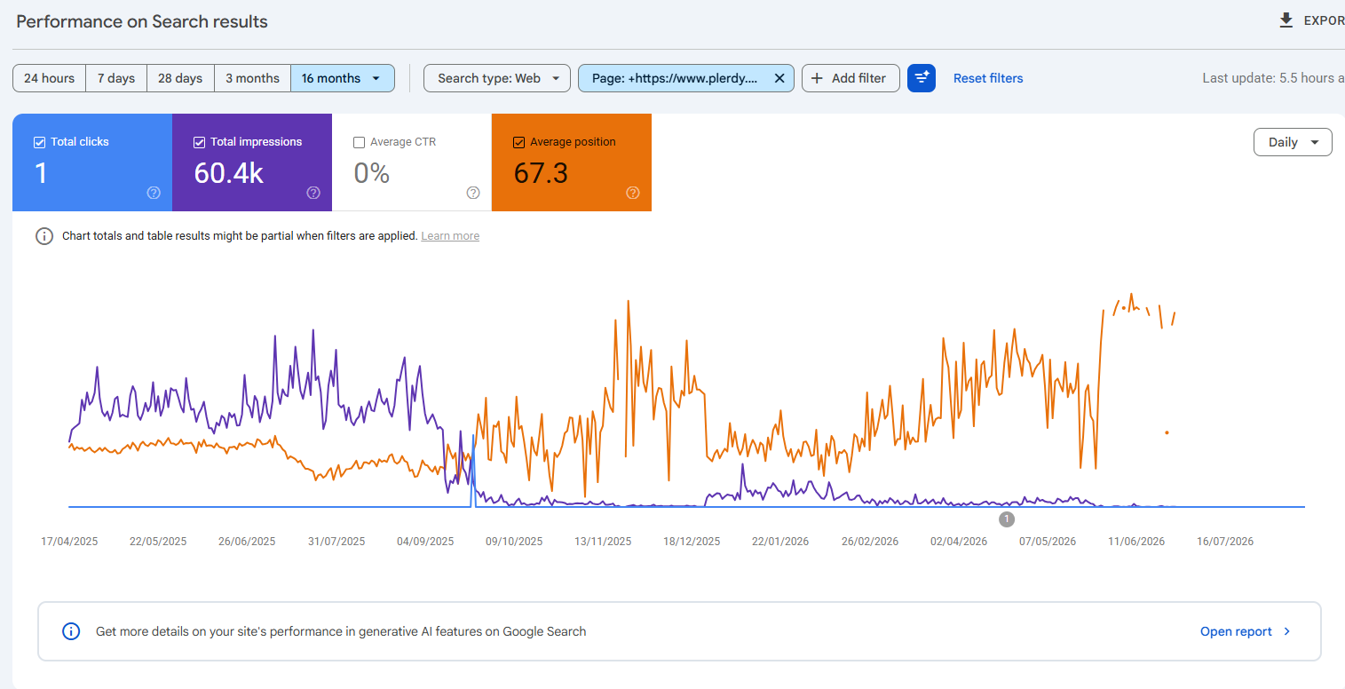Open help icon on Total impressions card
The width and height of the screenshot is (1345, 689).
313,193
